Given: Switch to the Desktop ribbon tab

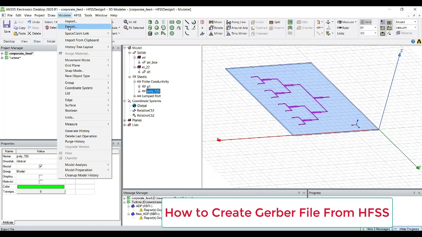Looking at the screenshot, I should [x=9, y=41].
